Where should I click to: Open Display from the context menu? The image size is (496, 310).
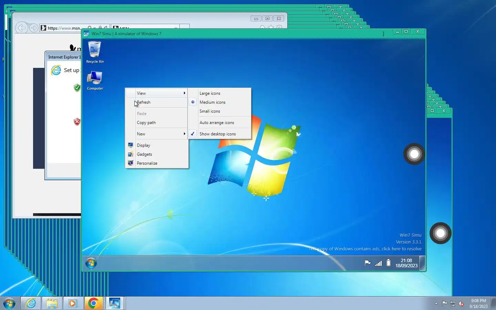click(157, 145)
